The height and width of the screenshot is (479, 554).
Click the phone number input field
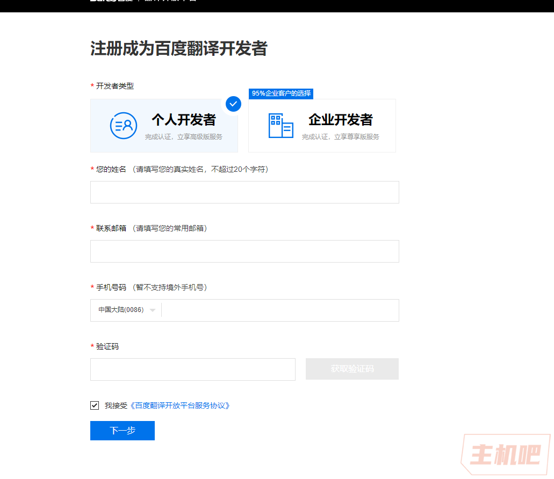click(x=280, y=310)
